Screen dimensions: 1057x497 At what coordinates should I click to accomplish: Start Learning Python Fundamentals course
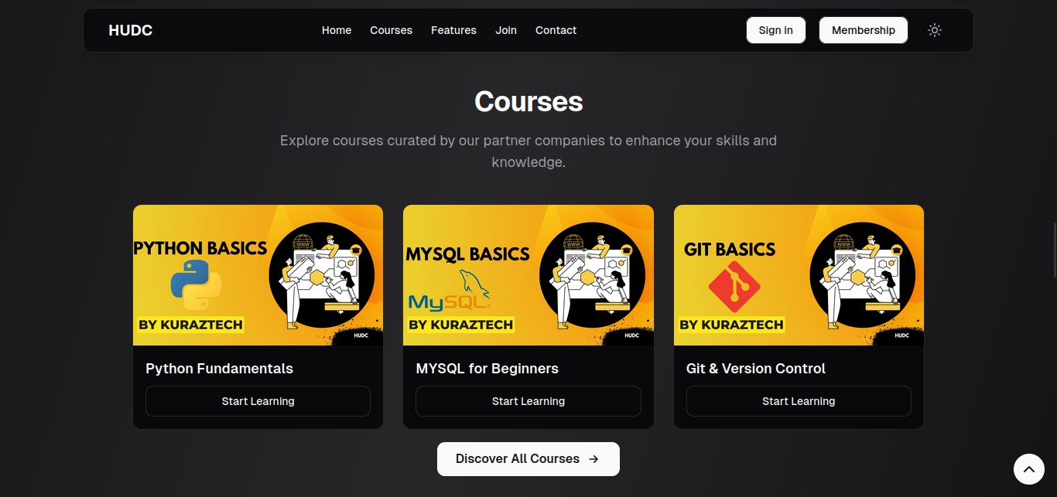pyautogui.click(x=258, y=401)
